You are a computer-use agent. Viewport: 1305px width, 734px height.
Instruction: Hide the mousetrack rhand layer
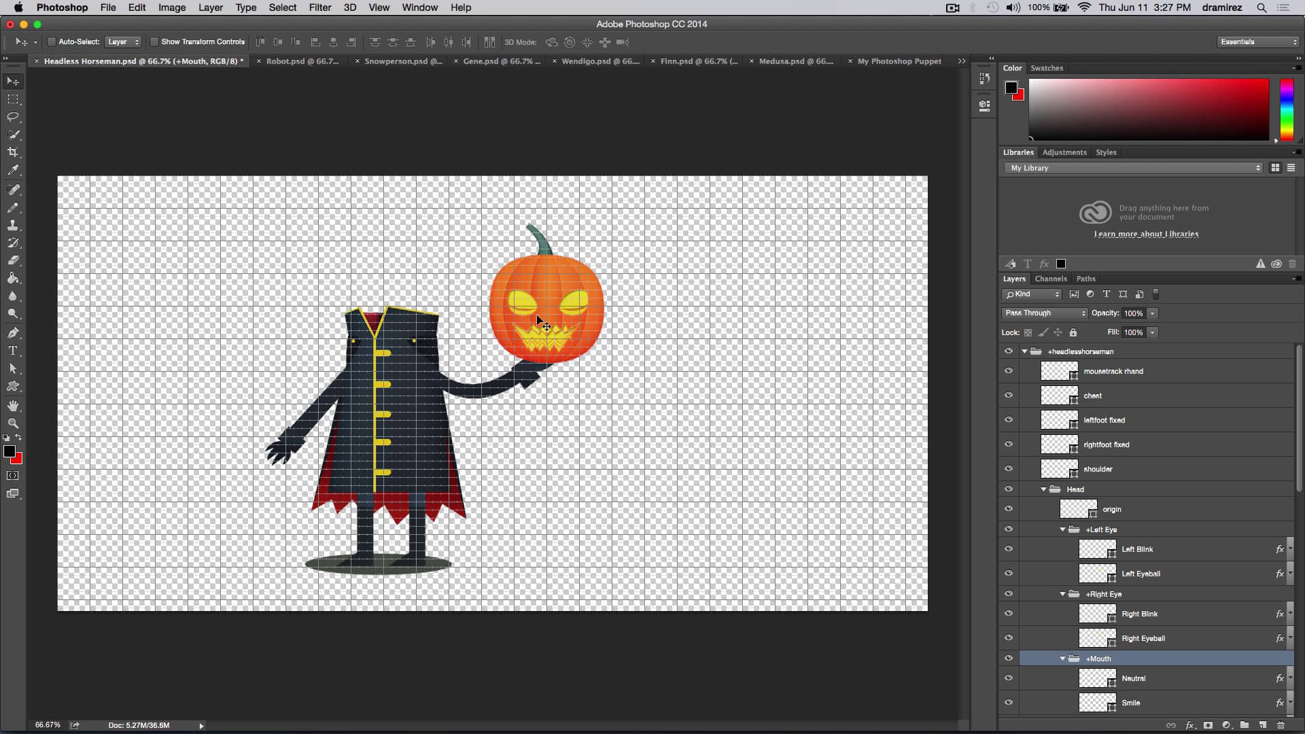pos(1009,370)
